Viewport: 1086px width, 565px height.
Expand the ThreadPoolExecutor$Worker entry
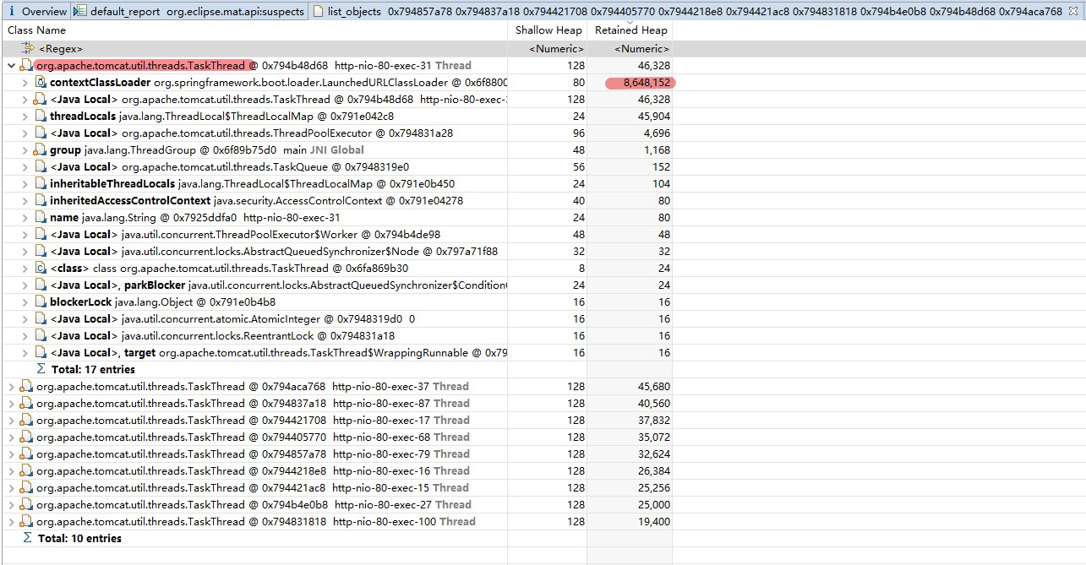[x=25, y=235]
